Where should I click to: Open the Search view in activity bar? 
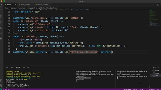click(x=1, y=10)
